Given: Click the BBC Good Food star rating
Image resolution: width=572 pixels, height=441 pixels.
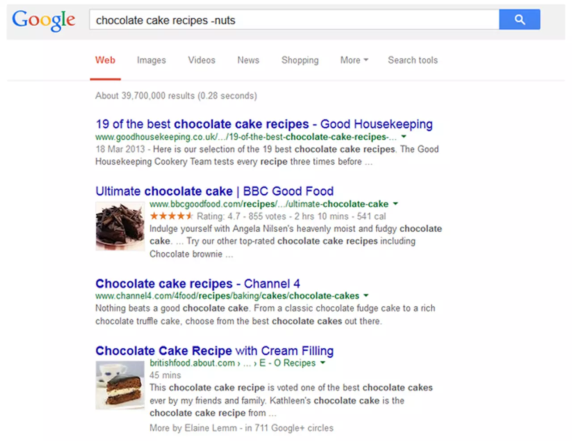Looking at the screenshot, I should tap(172, 216).
